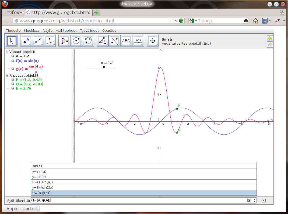
Task: Choose the highlighted Q=(a,g(a)) history entry
Action: click(144, 193)
